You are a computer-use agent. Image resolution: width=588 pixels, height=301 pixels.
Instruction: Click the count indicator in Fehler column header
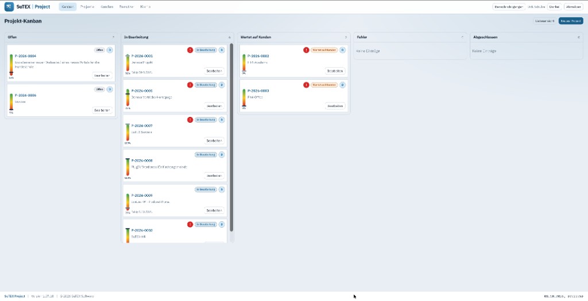462,37
